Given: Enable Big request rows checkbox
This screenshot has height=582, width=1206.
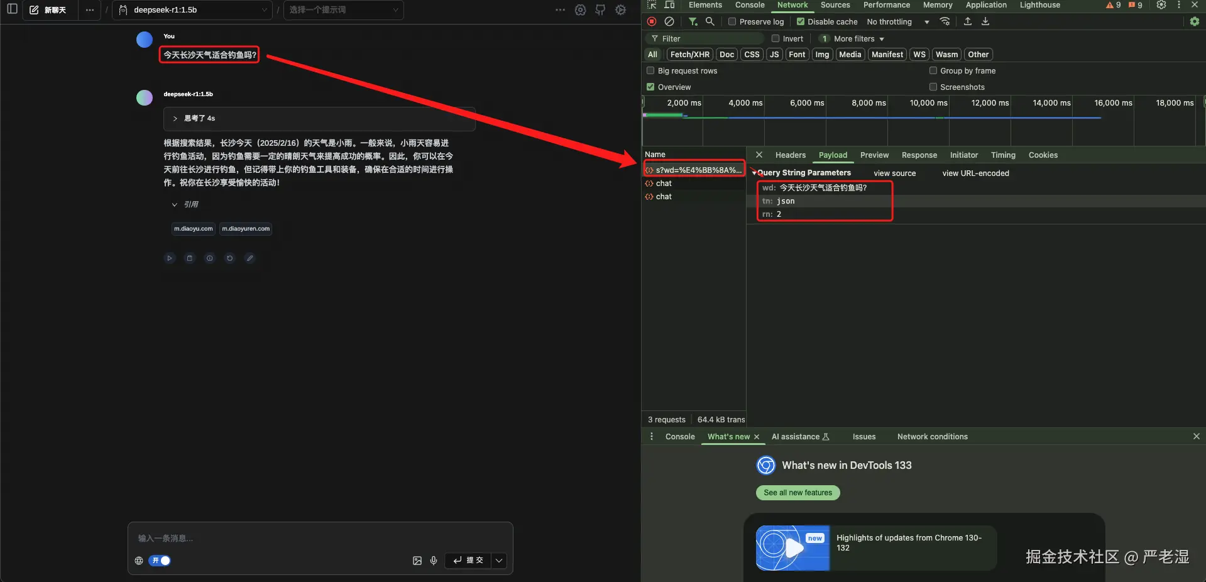Looking at the screenshot, I should pos(650,70).
